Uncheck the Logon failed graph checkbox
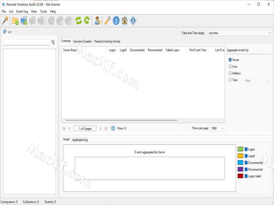 pos(246,176)
